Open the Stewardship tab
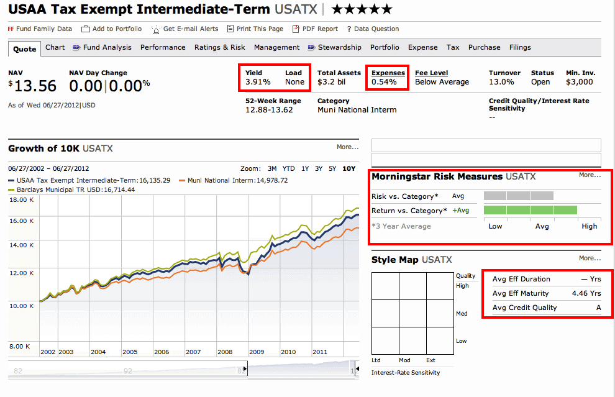 340,47
